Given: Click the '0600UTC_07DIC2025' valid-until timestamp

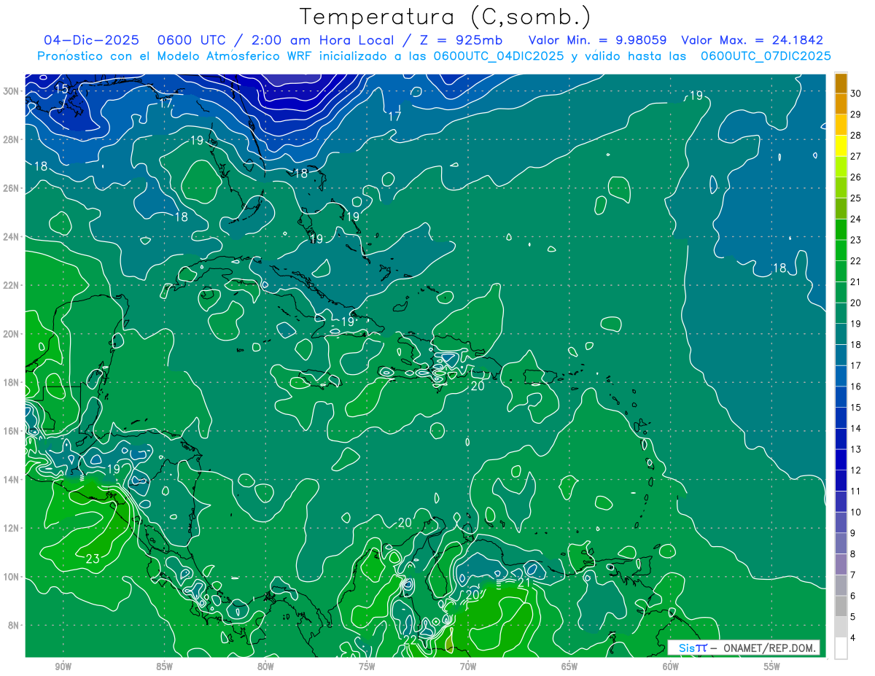Looking at the screenshot, I should [x=766, y=56].
